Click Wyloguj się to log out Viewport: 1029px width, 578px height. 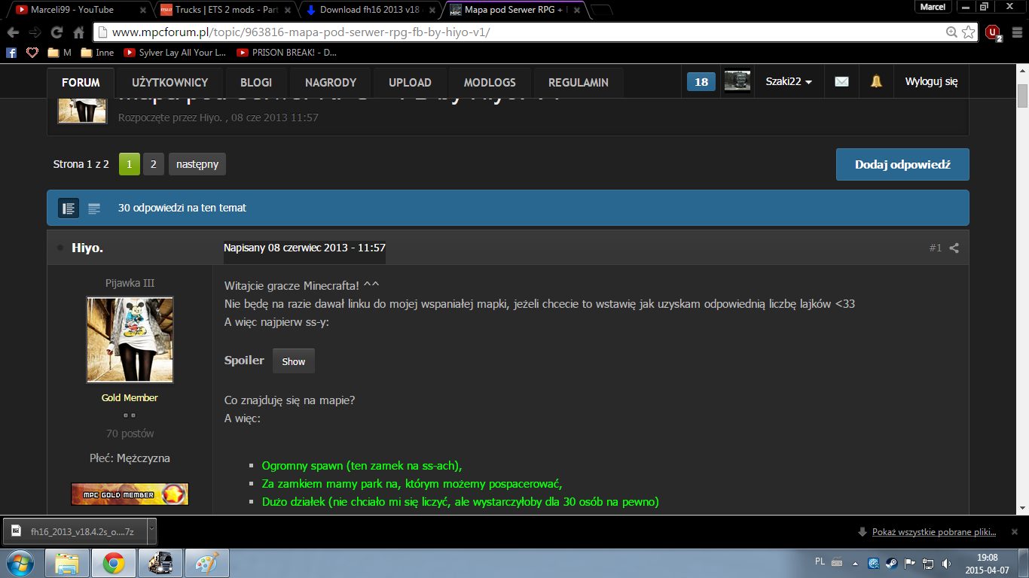tap(931, 82)
